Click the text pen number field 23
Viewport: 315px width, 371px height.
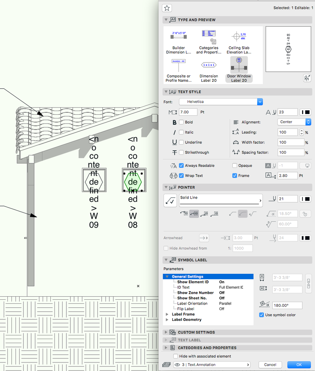288,112
